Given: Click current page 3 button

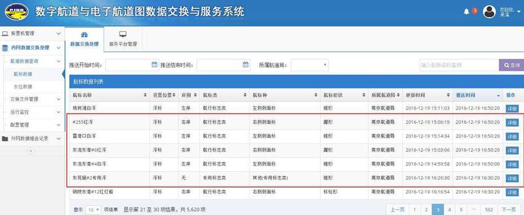Looking at the screenshot, I should [x=438, y=210].
